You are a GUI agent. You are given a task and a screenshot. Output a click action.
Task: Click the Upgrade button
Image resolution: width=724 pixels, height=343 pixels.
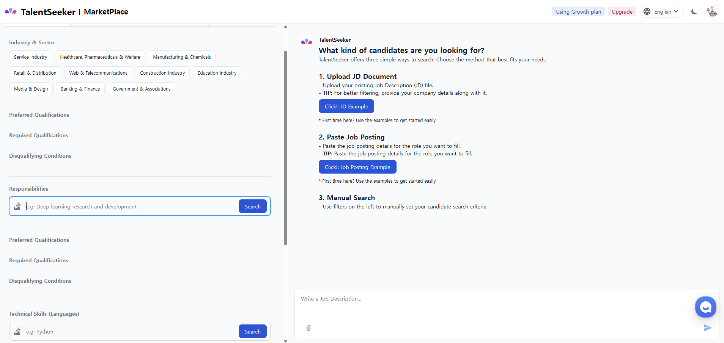622,12
